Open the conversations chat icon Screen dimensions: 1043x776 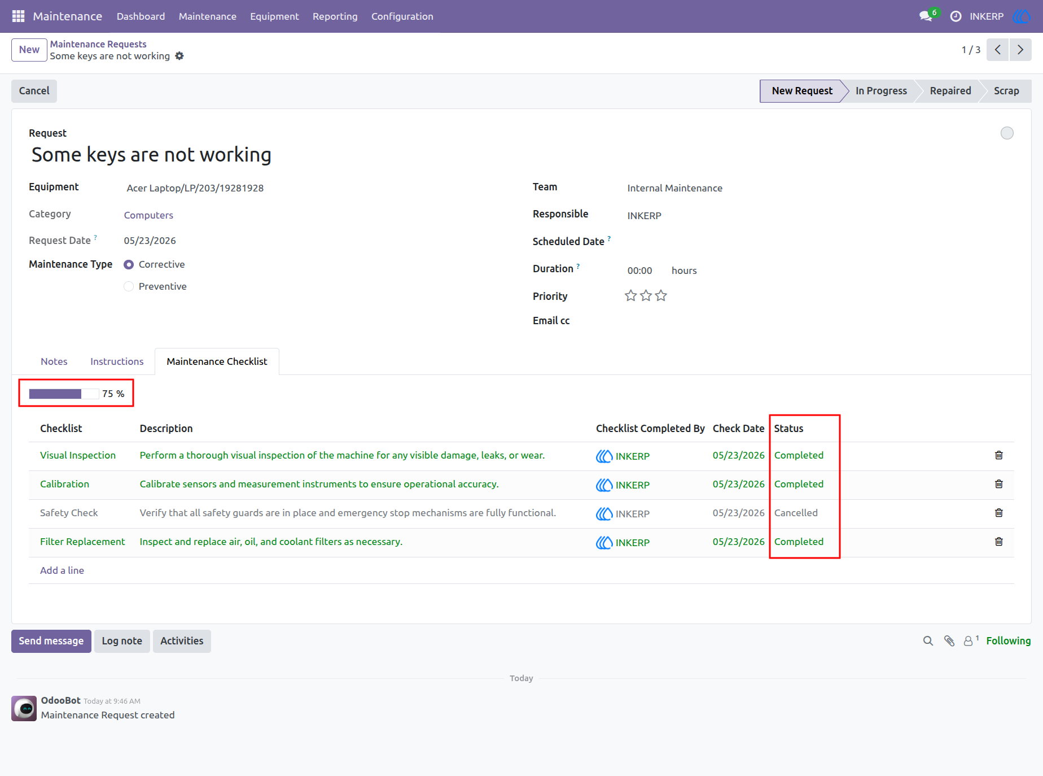pyautogui.click(x=926, y=16)
